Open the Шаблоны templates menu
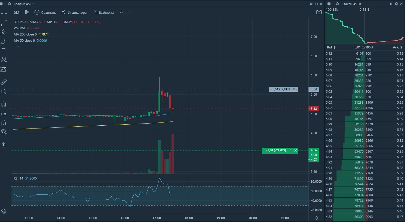The image size is (405, 222). click(x=103, y=12)
